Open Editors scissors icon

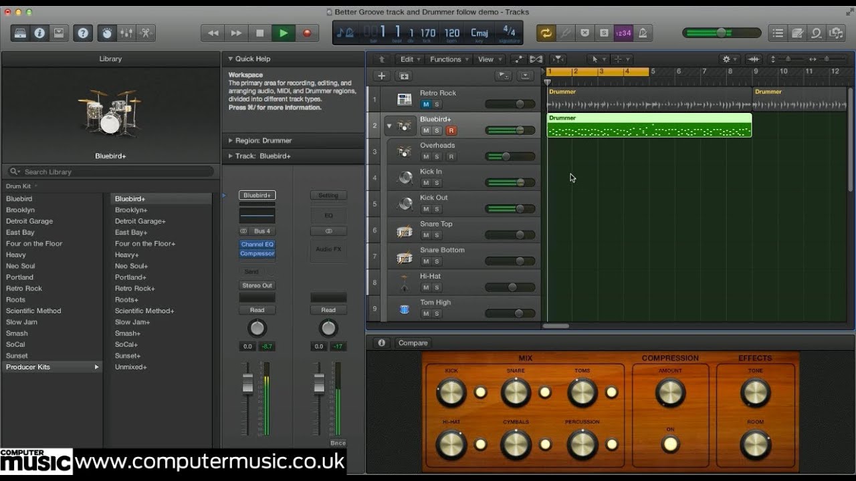146,33
